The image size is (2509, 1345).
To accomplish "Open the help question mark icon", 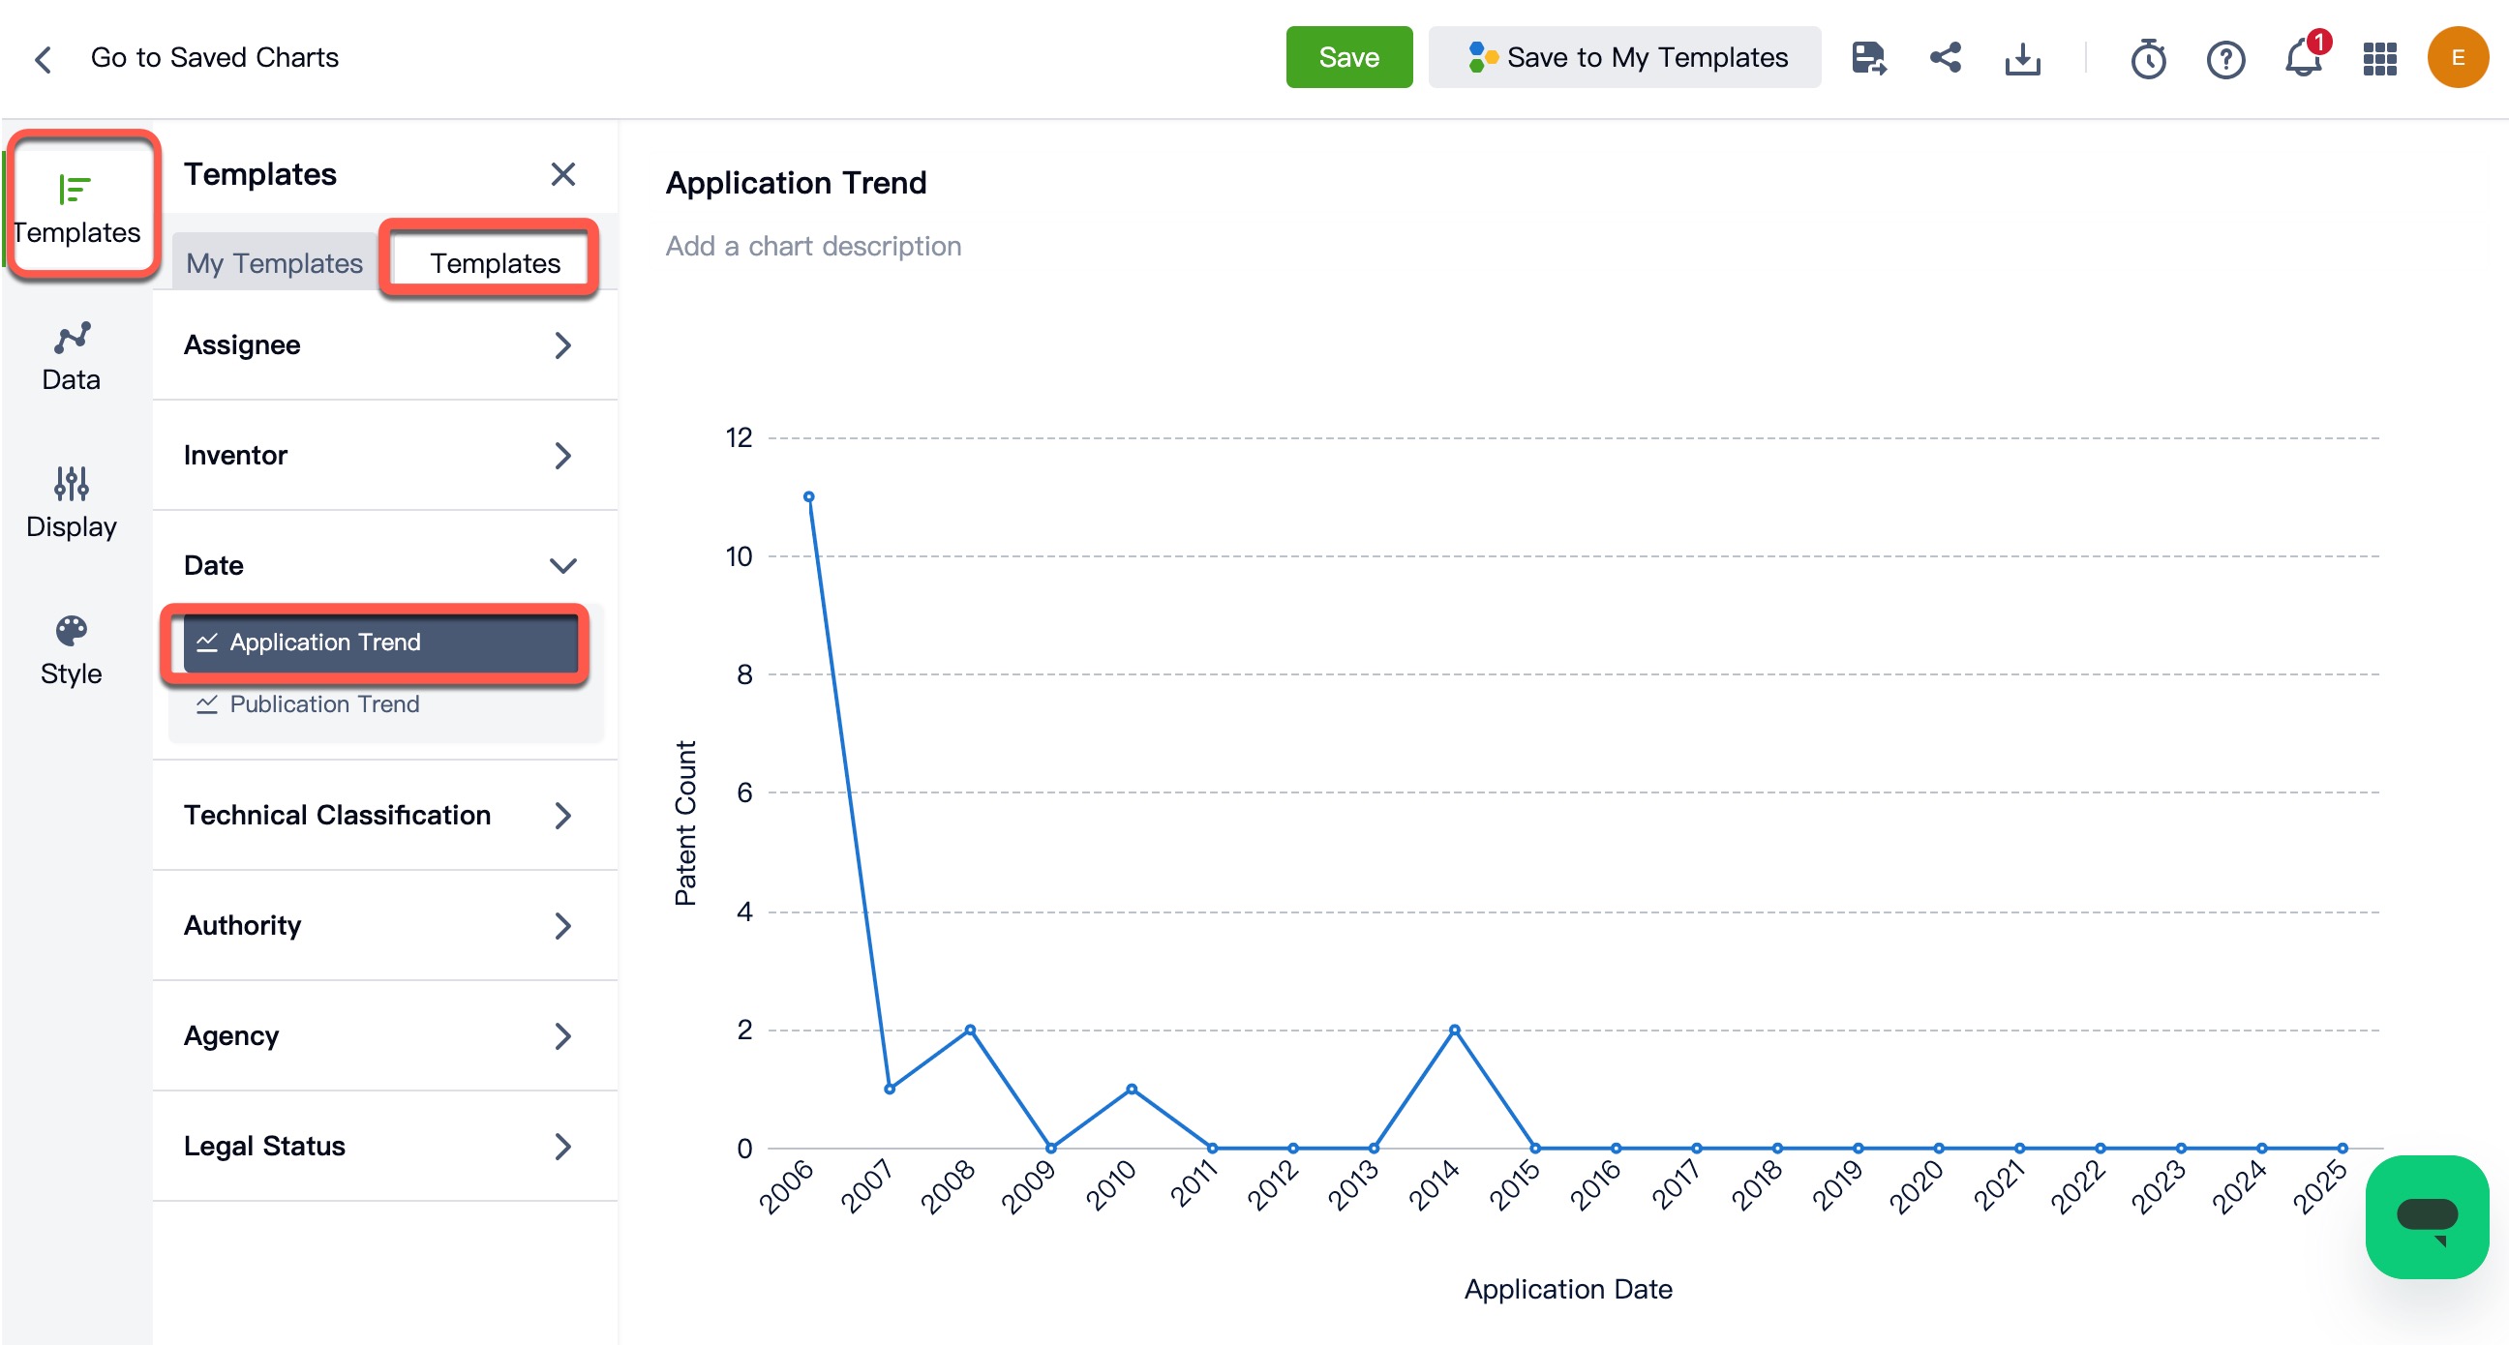I will [2224, 58].
